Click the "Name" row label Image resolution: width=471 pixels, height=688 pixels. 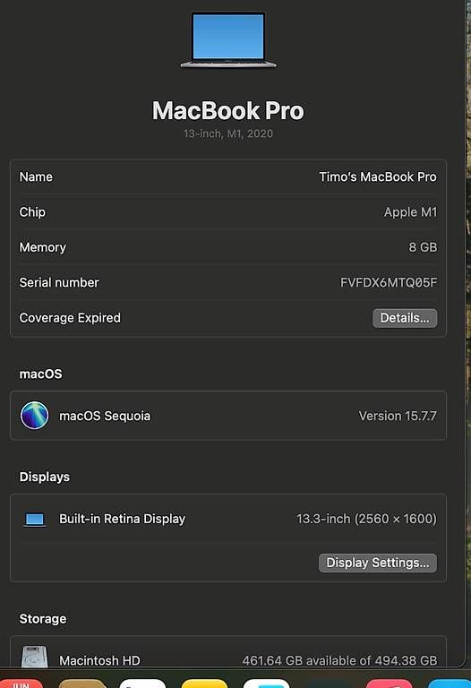[x=36, y=176]
